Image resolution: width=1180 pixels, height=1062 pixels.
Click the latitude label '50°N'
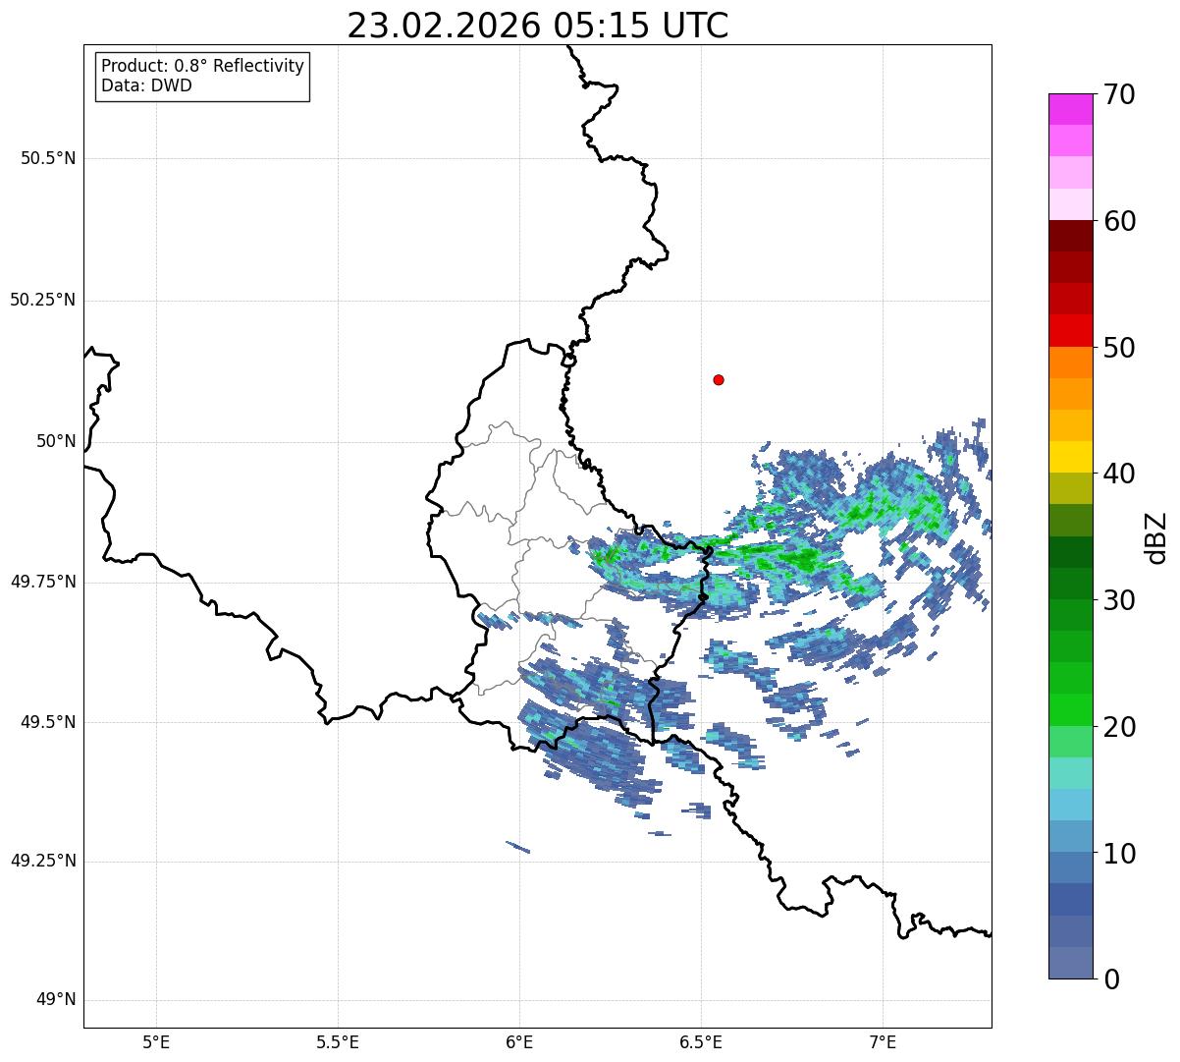(56, 441)
